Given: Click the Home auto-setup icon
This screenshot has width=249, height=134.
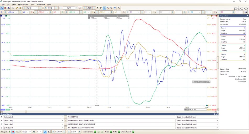Looking at the screenshot, I should [x=20, y=8].
